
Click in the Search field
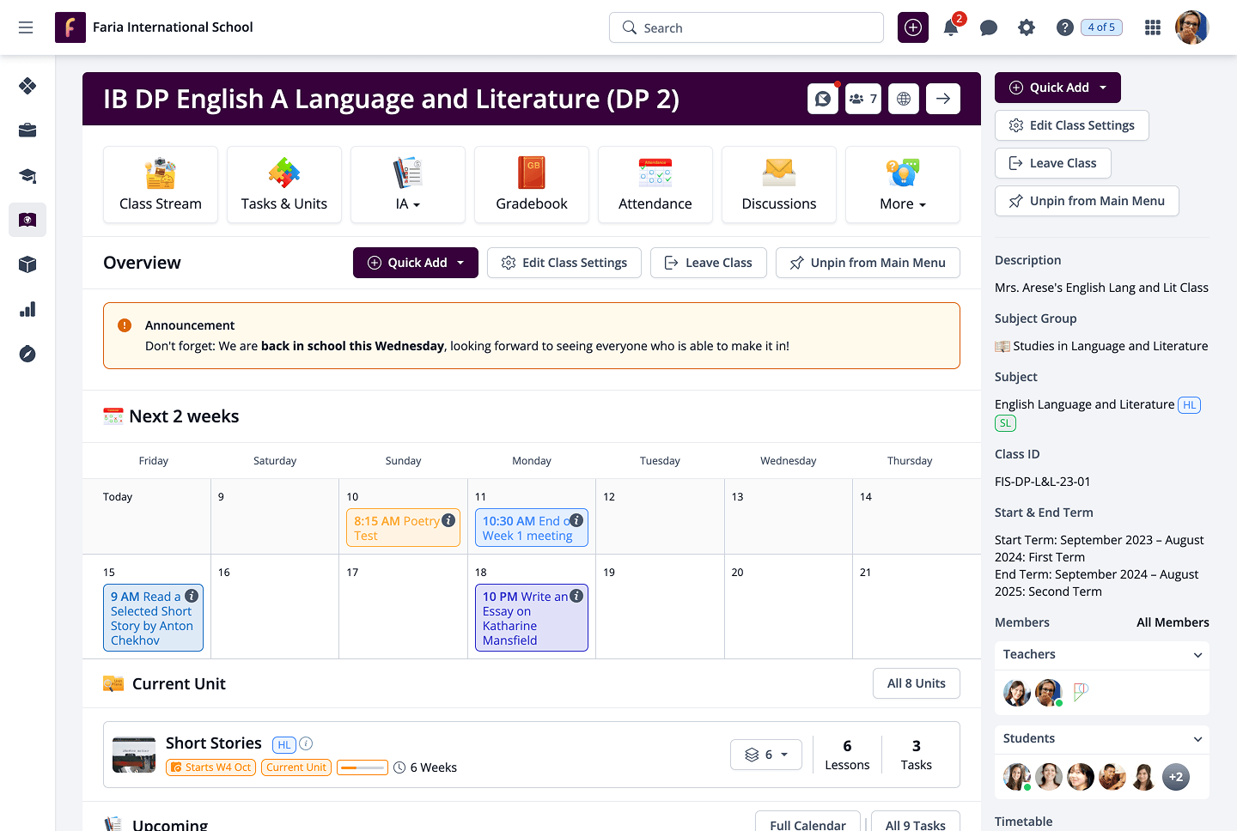[x=746, y=27]
